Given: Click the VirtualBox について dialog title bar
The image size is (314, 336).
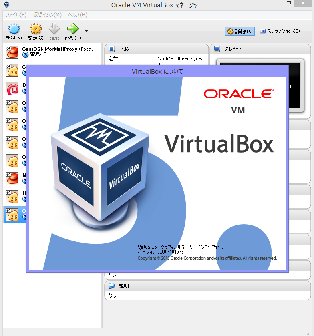Looking at the screenshot, I should (x=157, y=72).
